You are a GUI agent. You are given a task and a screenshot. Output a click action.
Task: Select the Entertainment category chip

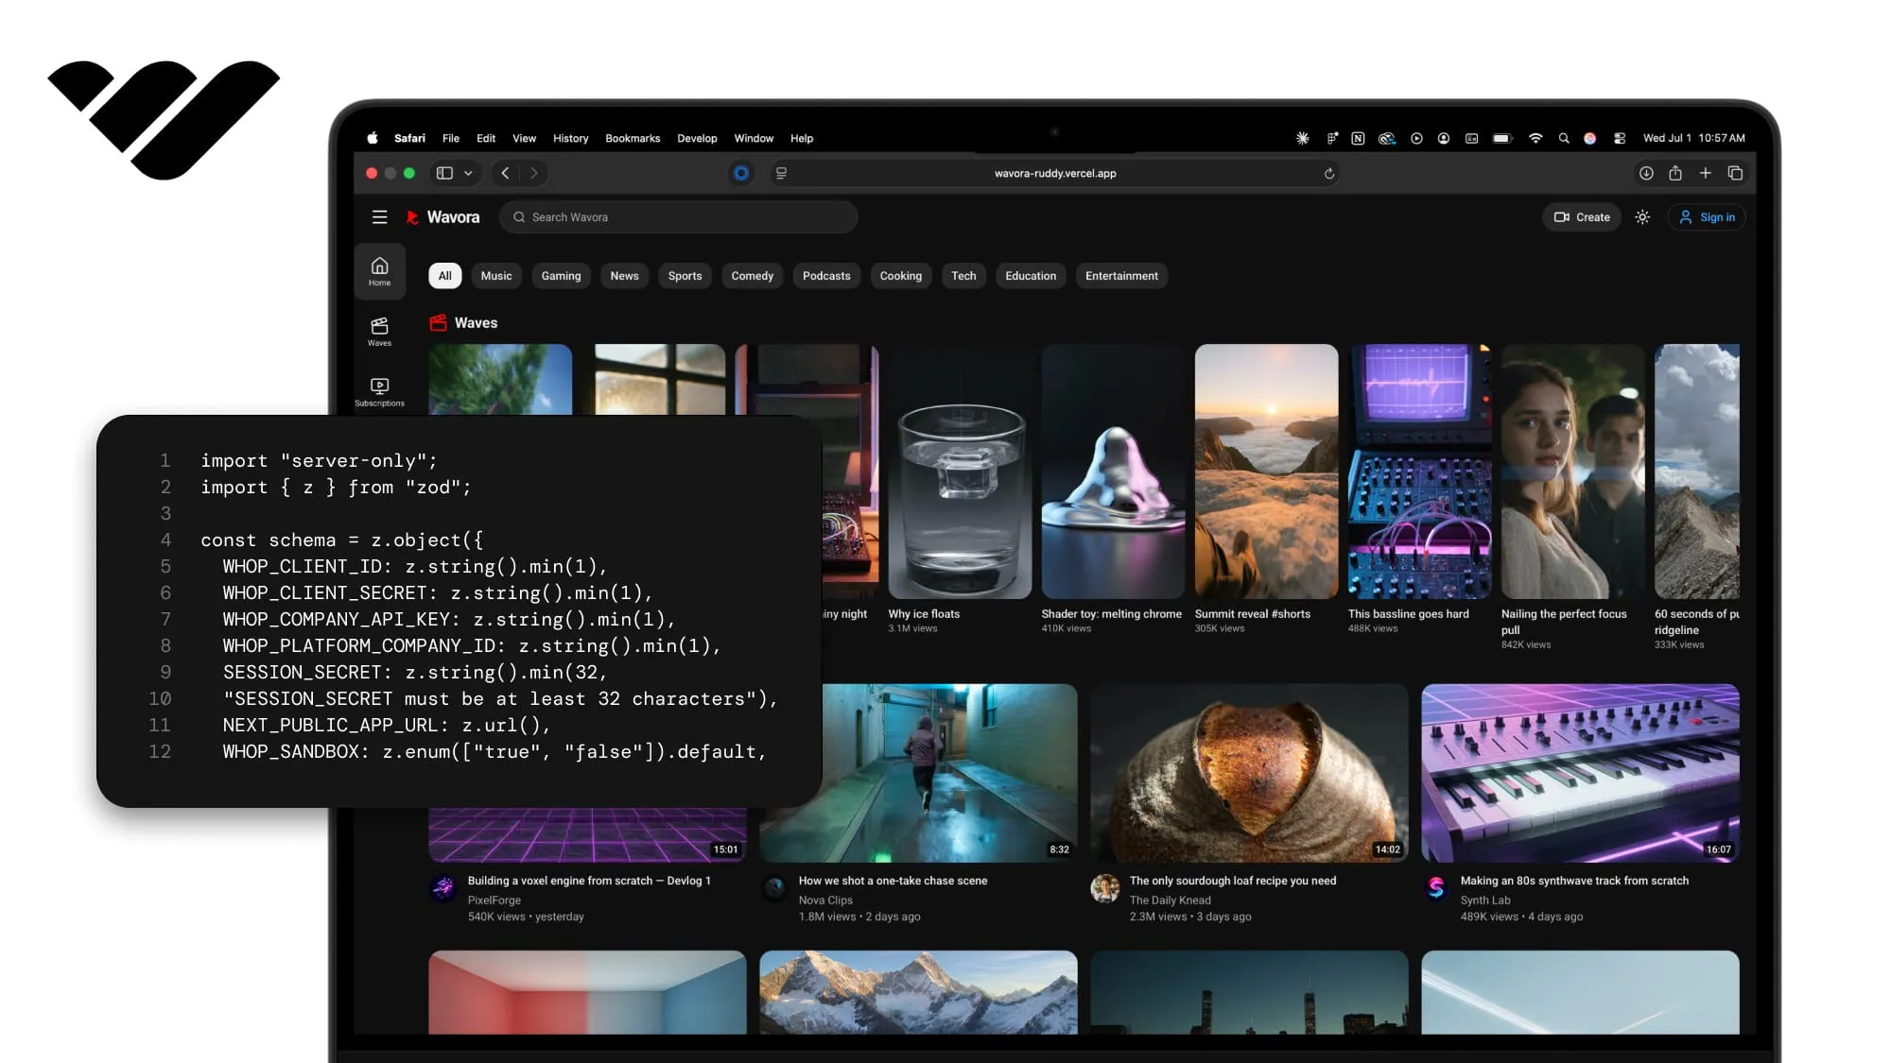point(1121,276)
